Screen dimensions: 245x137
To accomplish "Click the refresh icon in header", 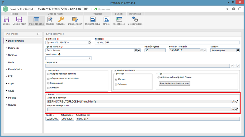I will pos(240,9).
